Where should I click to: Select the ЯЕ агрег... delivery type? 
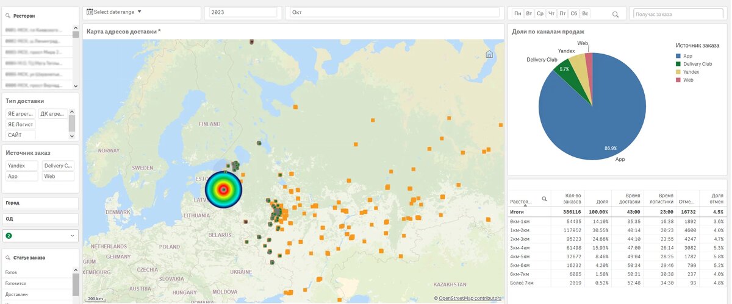20,113
